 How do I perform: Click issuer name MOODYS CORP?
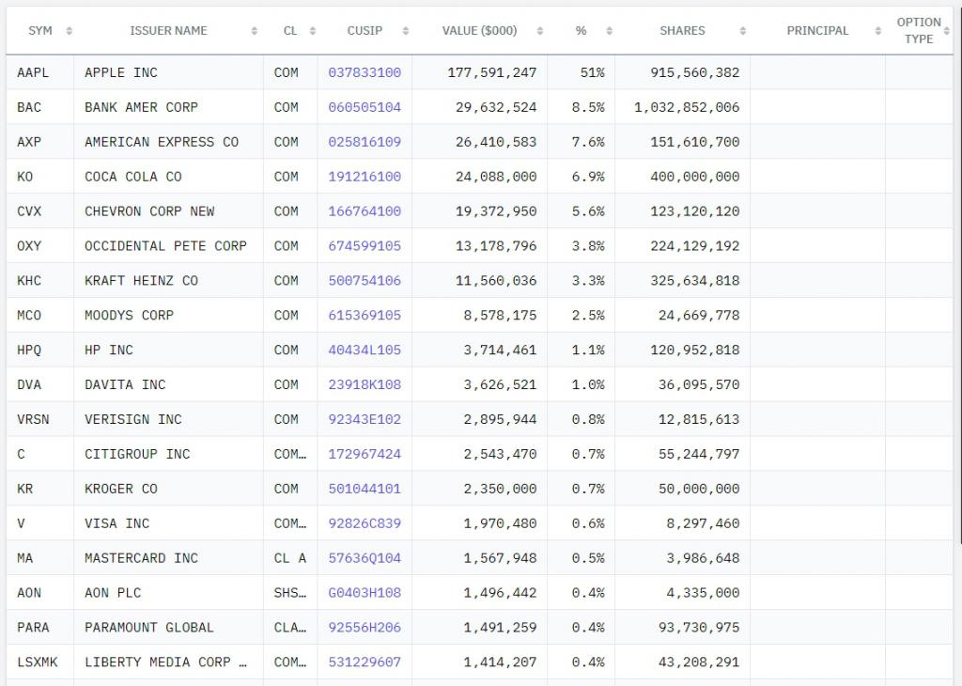(x=129, y=316)
